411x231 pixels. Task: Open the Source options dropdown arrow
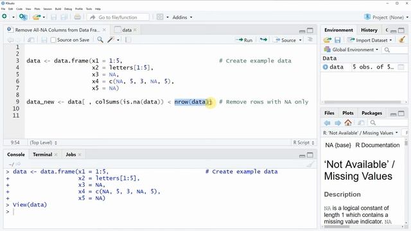click(300, 40)
